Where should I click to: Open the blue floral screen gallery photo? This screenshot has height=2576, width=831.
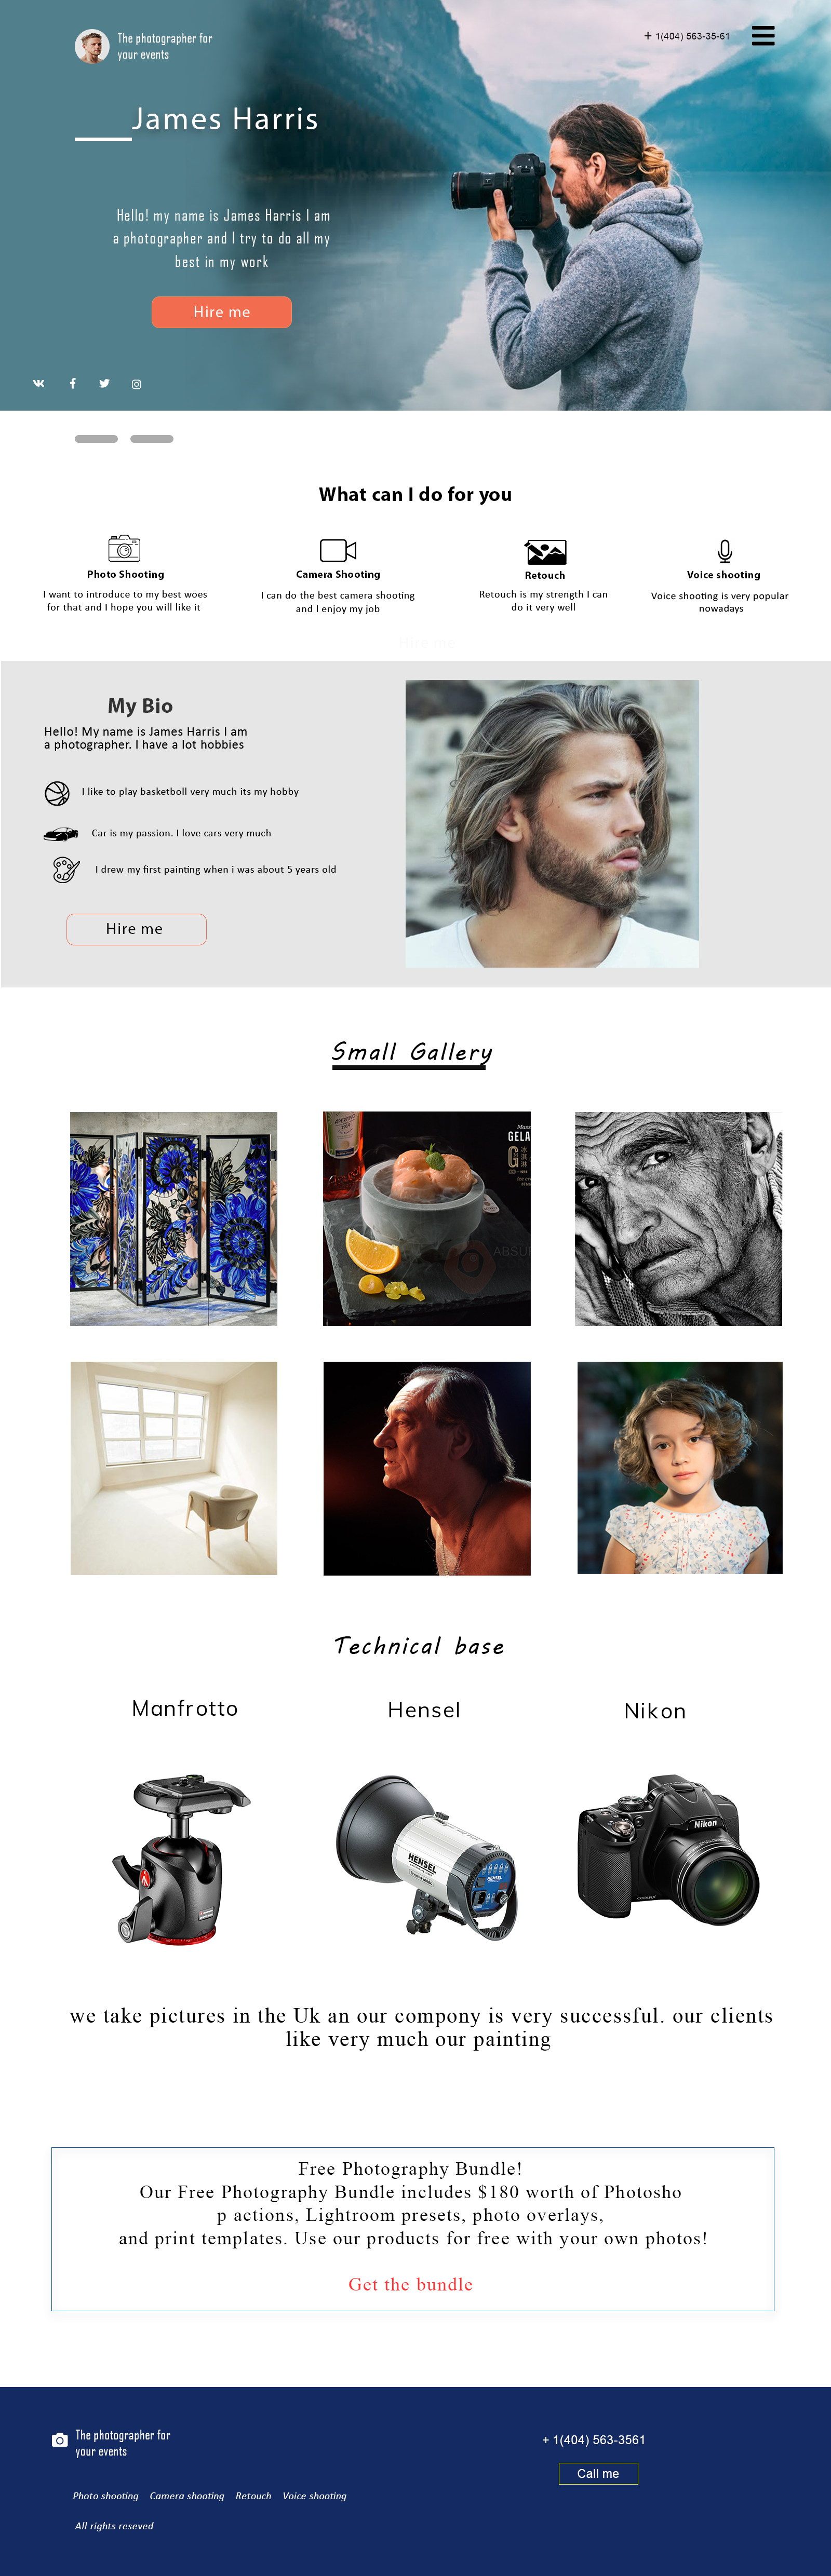coord(174,1218)
